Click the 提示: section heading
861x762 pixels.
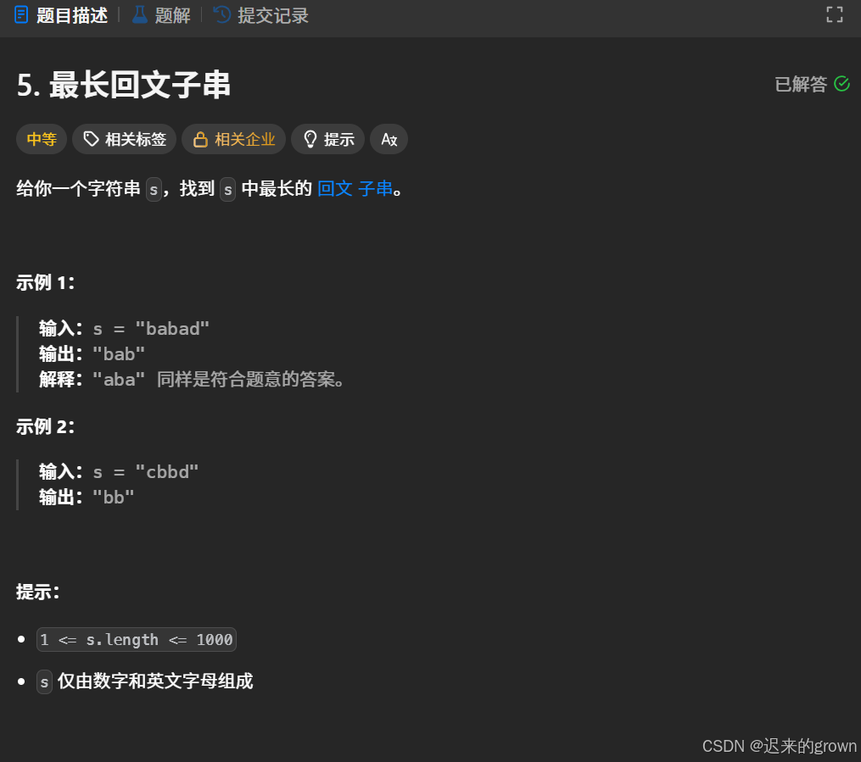coord(37,592)
